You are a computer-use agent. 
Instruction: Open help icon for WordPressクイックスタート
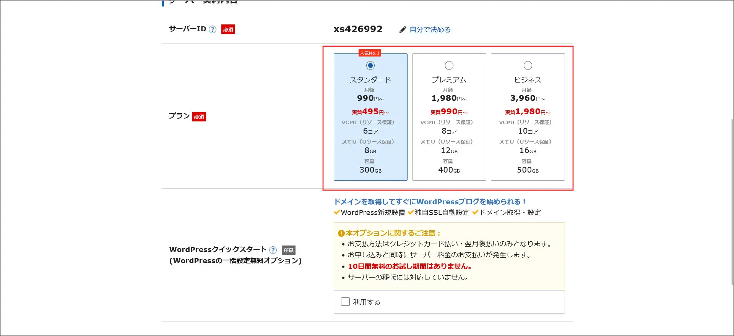273,250
